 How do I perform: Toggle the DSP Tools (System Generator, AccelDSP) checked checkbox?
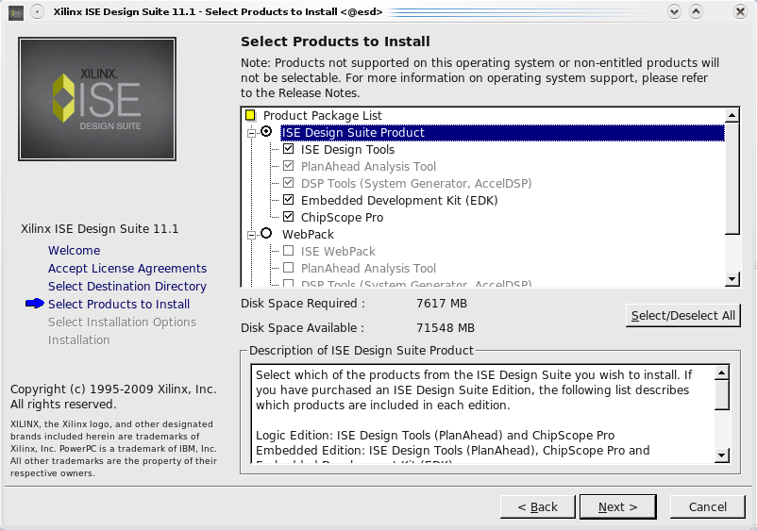pos(288,183)
